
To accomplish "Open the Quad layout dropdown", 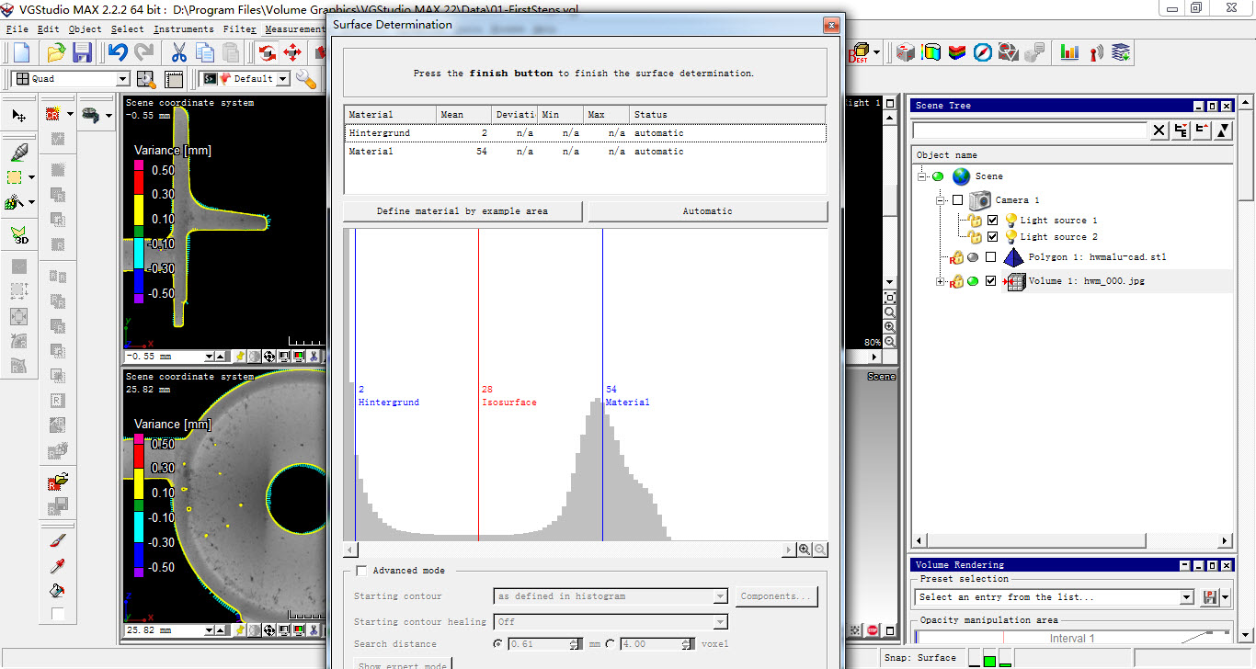I will [x=122, y=79].
